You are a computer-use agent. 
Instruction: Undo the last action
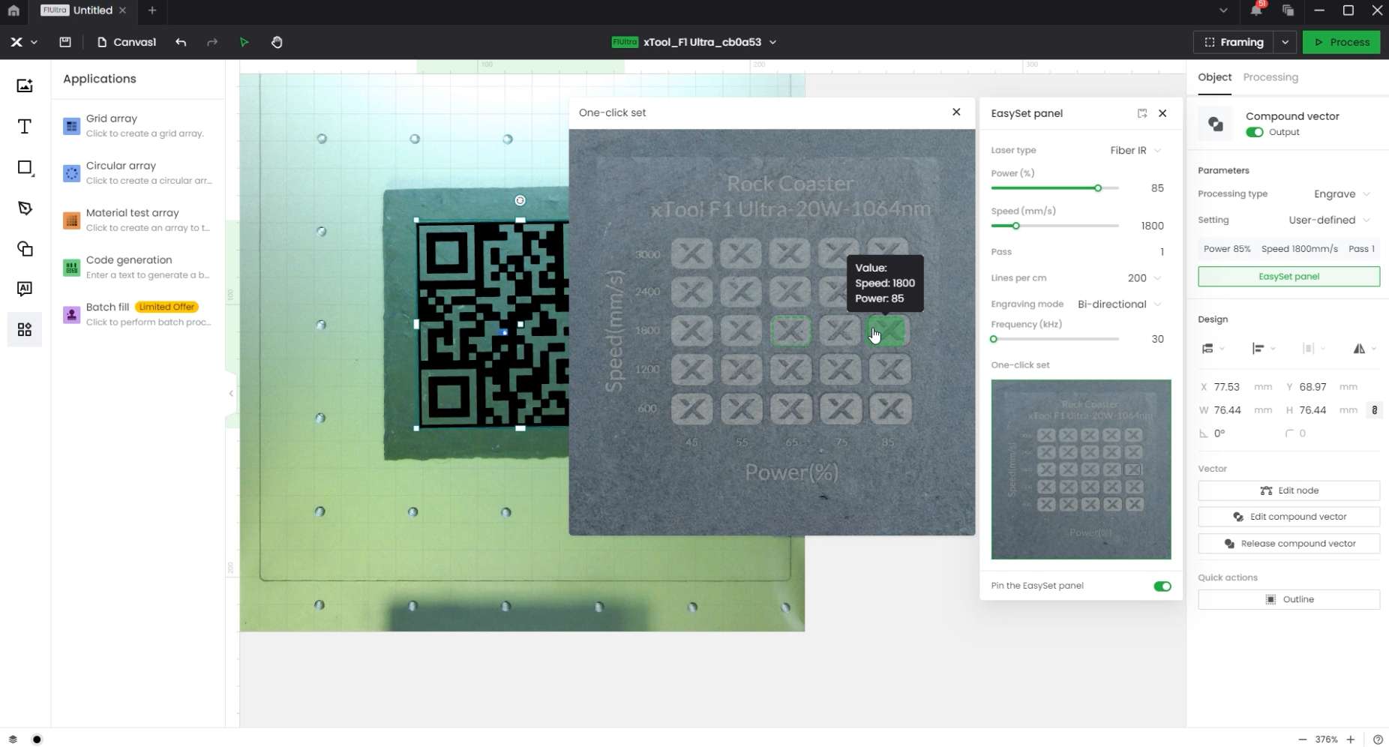tap(181, 42)
